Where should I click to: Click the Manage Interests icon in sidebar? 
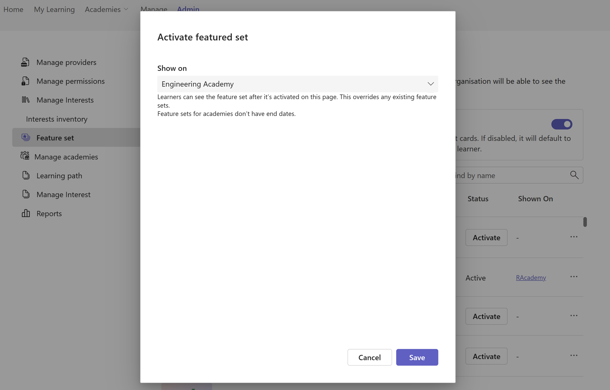[x=25, y=99]
